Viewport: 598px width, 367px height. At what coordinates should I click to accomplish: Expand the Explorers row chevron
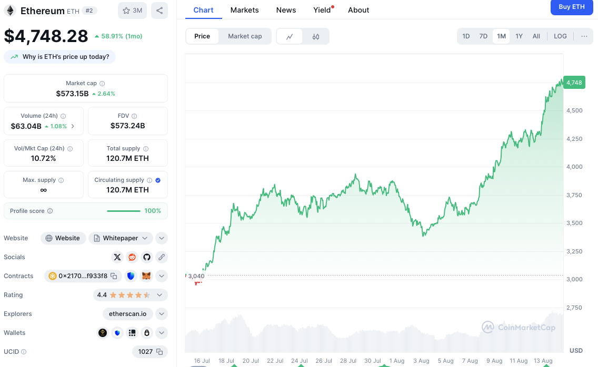tap(162, 314)
